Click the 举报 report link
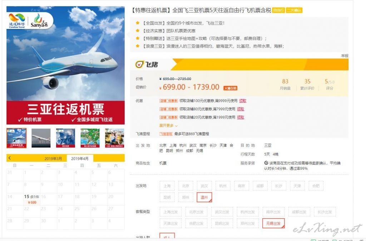Image resolution: width=366 pixels, height=241 pixels. [345, 56]
